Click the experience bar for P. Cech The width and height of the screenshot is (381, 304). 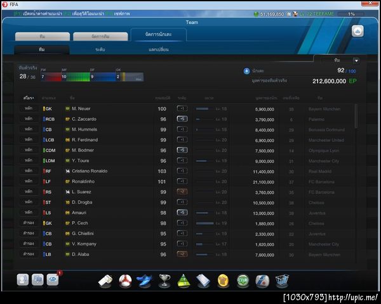204,224
